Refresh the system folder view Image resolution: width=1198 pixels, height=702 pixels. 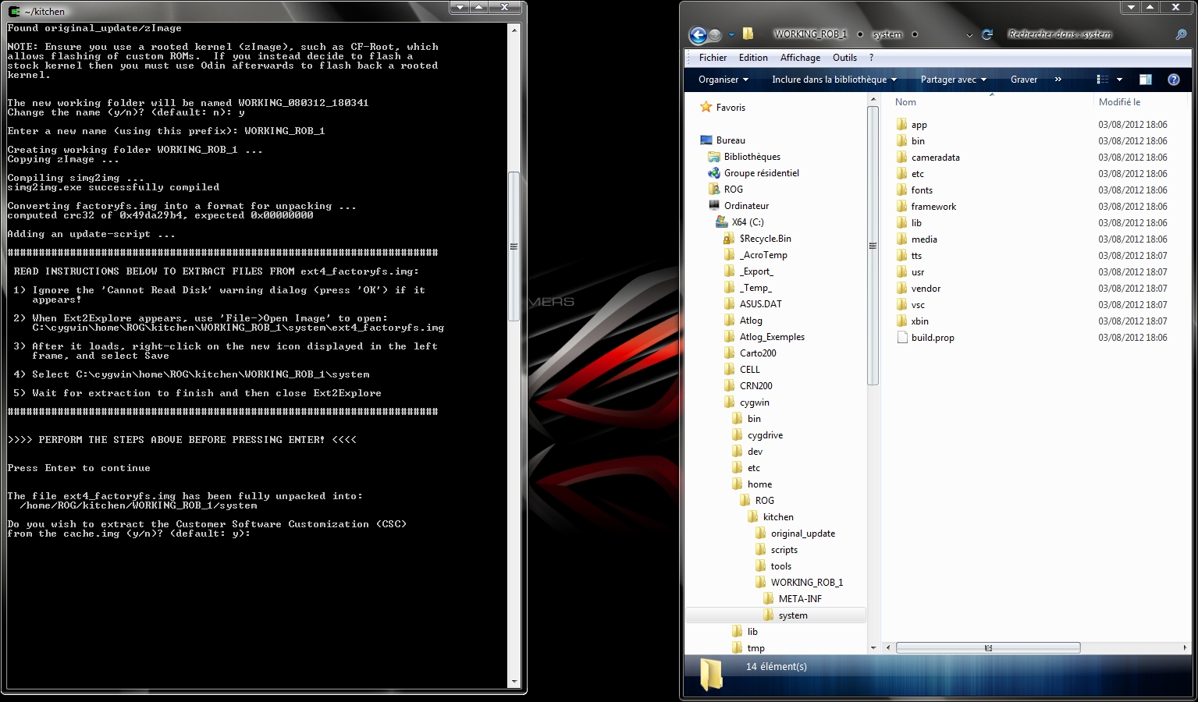pos(987,34)
